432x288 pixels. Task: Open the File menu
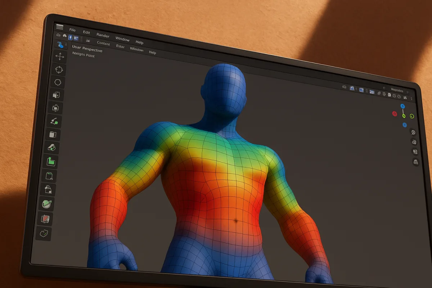pyautogui.click(x=72, y=30)
